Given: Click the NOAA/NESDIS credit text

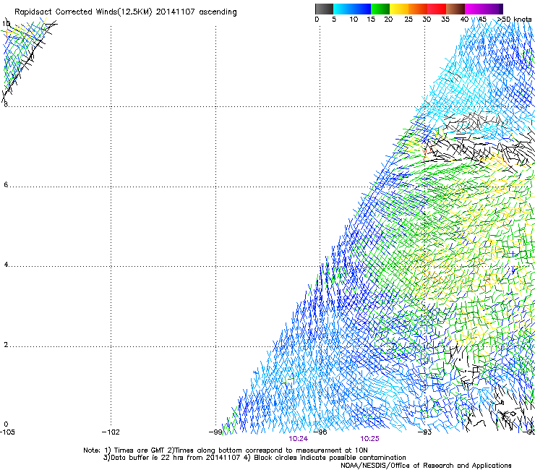Looking at the screenshot, I should (426, 466).
